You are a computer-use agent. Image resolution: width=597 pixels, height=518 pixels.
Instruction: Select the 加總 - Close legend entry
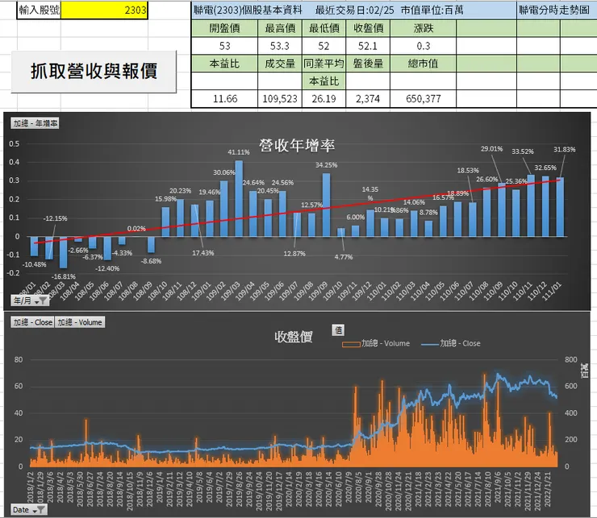(x=451, y=343)
